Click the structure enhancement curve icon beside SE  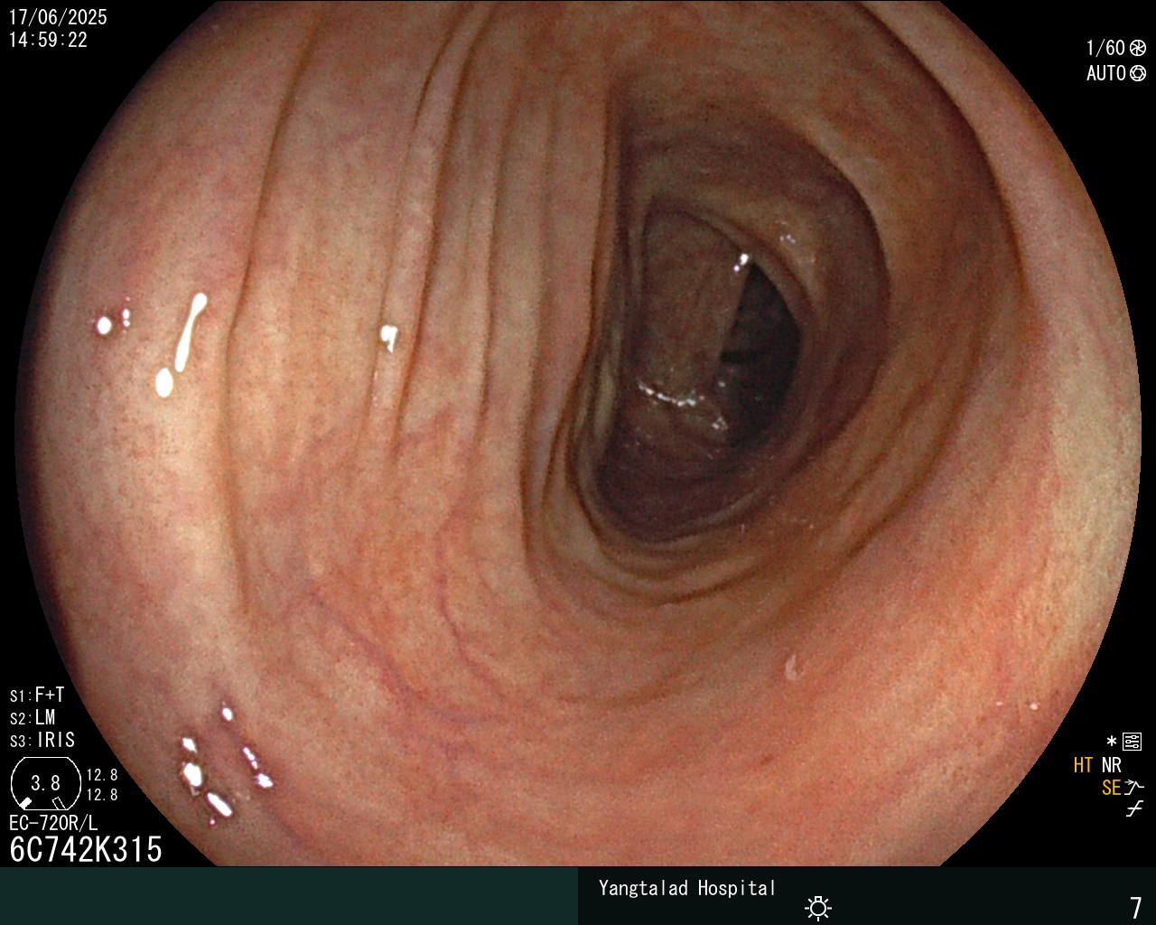pos(1134,788)
